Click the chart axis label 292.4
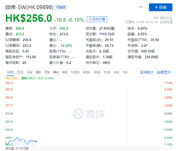The height and width of the screenshot is (151, 180). (x=9, y=83)
